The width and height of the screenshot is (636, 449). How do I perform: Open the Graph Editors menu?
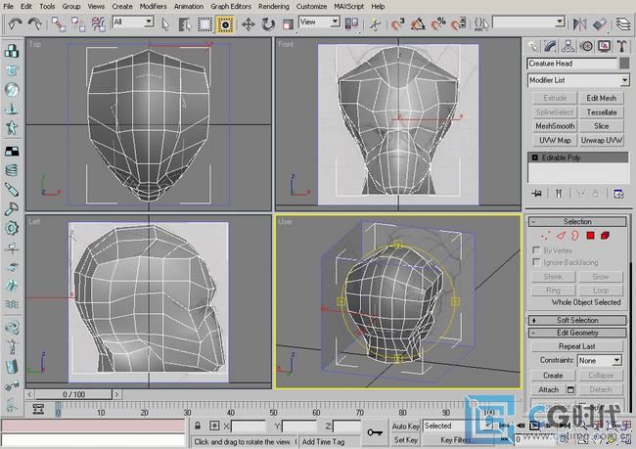(231, 6)
